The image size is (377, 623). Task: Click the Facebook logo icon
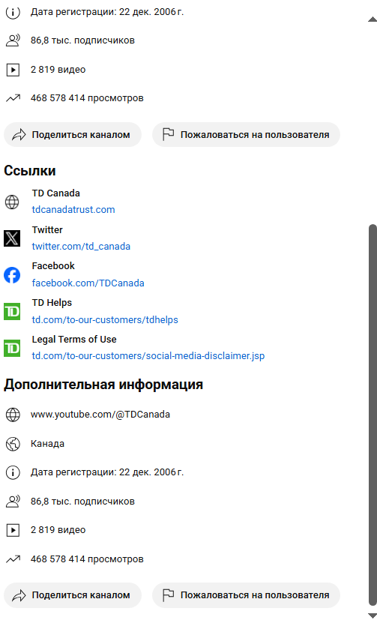(x=12, y=275)
